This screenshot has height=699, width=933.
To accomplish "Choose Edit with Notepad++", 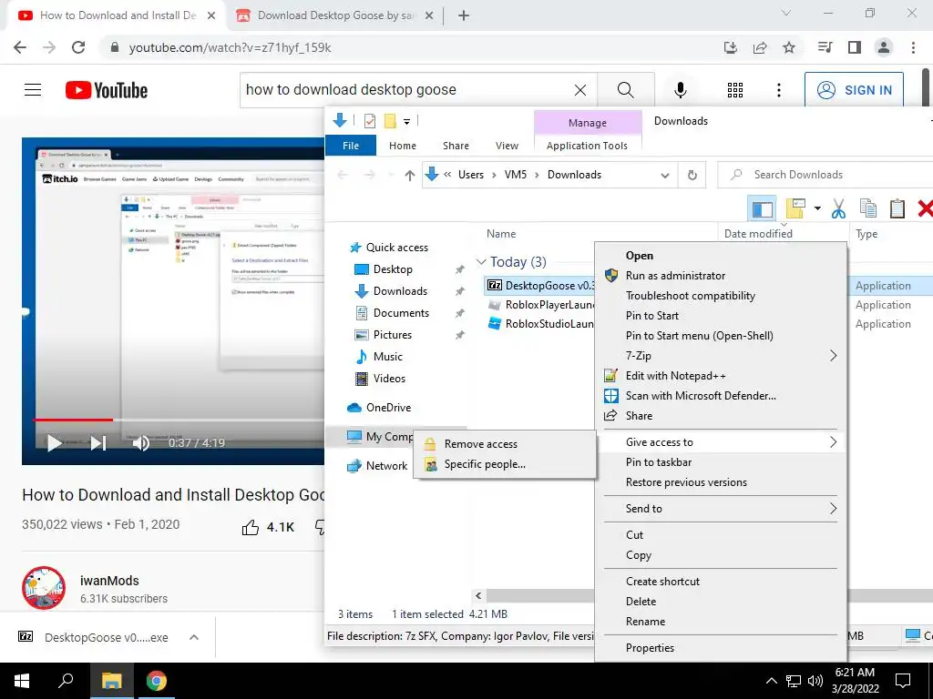I will 721,376.
